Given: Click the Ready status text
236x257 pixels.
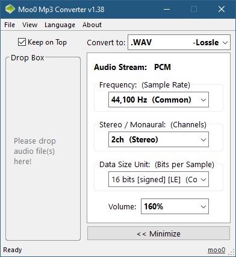Looking at the screenshot, I should [x=13, y=250].
